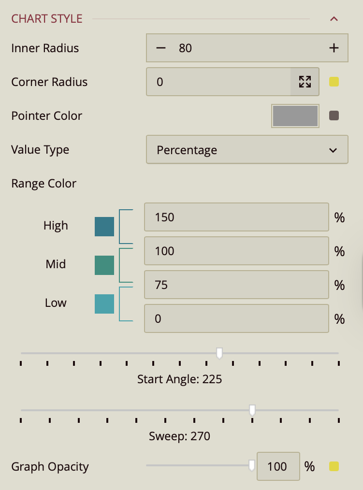Pick the Mid range color swatch
Image resolution: width=363 pixels, height=490 pixels.
pyautogui.click(x=104, y=265)
